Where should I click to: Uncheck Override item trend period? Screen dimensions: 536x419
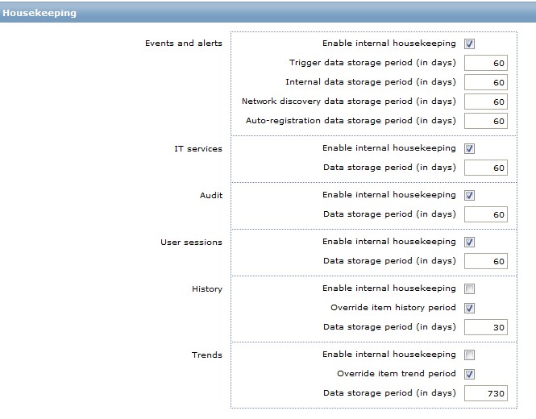pos(470,375)
